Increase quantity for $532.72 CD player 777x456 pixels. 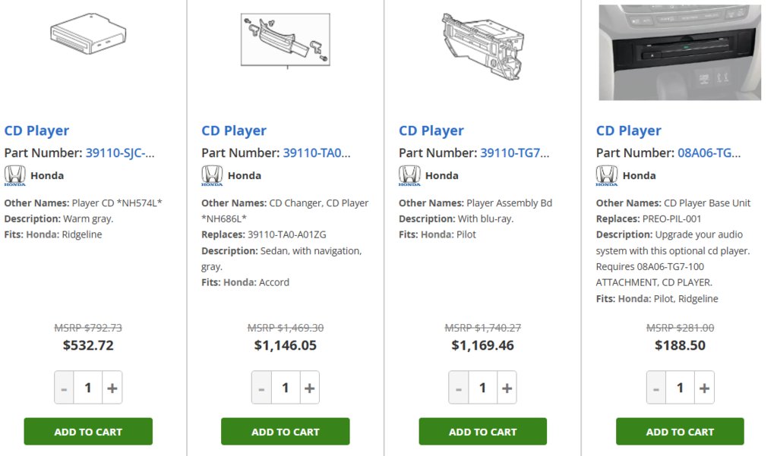(x=112, y=388)
